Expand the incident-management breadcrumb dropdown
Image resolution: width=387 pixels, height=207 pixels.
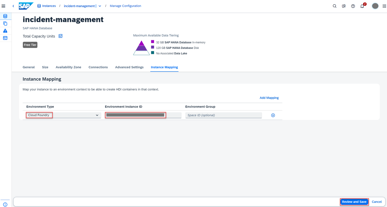click(x=100, y=6)
